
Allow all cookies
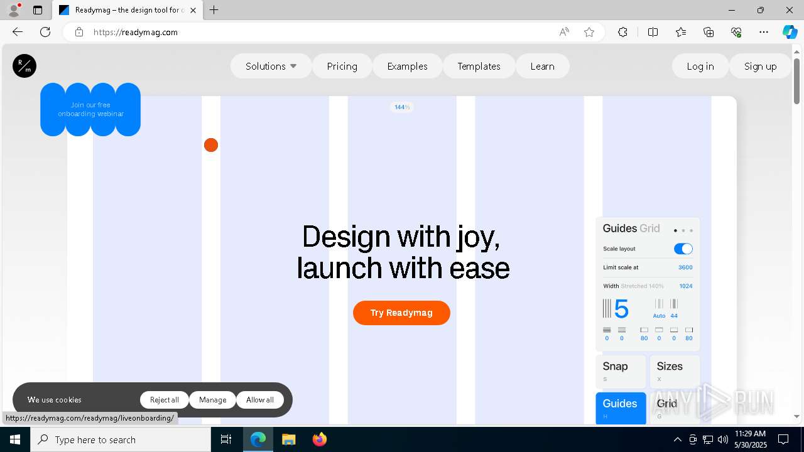coord(260,400)
